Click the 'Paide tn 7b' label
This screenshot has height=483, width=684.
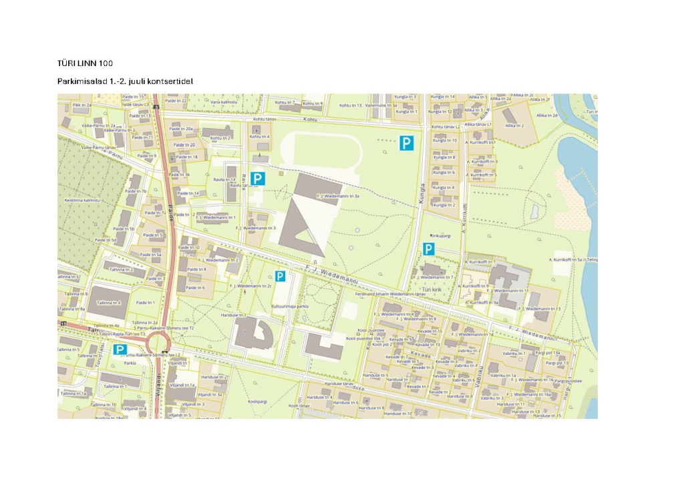(x=136, y=191)
